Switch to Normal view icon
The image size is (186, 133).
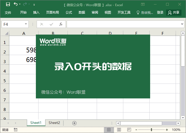pyautogui.click(x=109, y=130)
